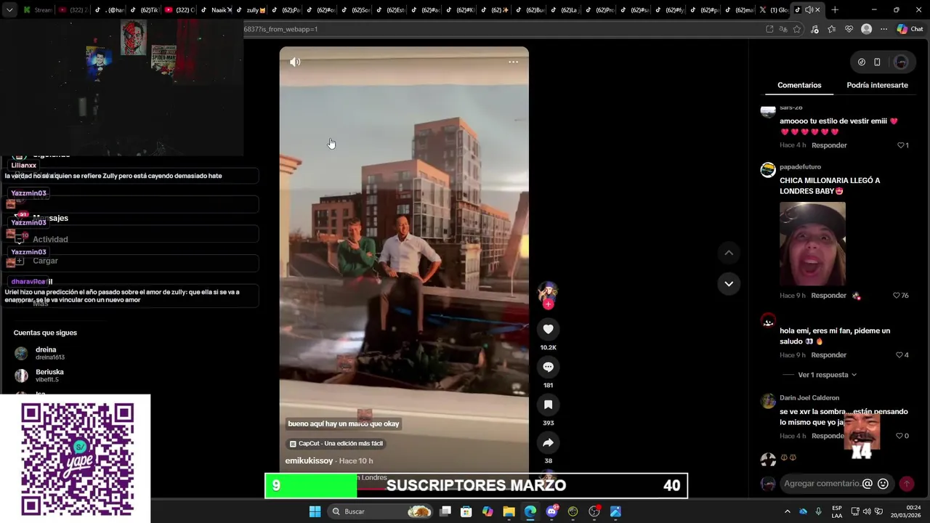
Task: Open page in app icon in address bar
Action: 769,29
